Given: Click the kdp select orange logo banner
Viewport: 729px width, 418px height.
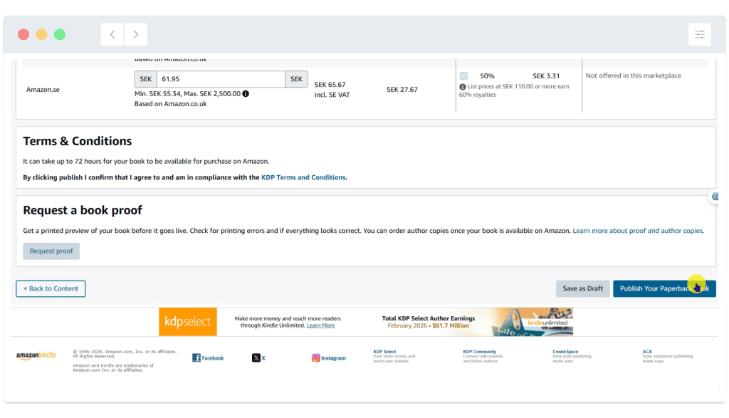Looking at the screenshot, I should click(x=188, y=322).
